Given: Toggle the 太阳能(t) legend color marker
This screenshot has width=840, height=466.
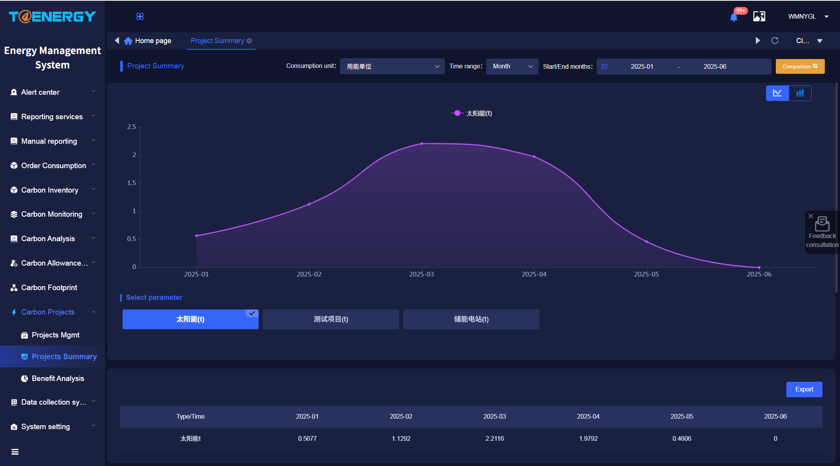Looking at the screenshot, I should [x=457, y=113].
